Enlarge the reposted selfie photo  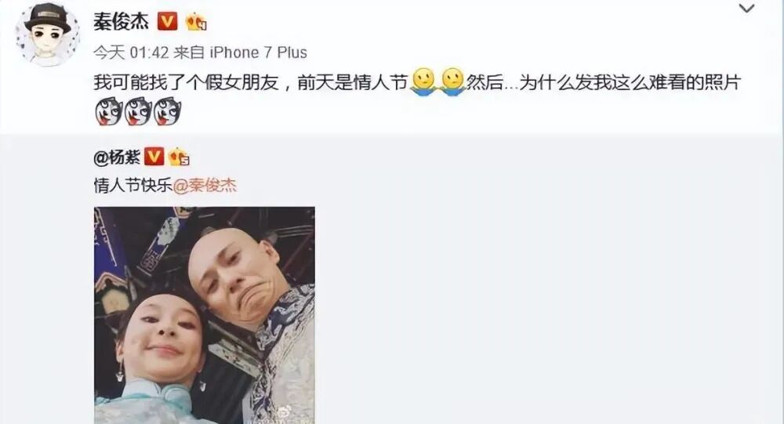click(205, 315)
